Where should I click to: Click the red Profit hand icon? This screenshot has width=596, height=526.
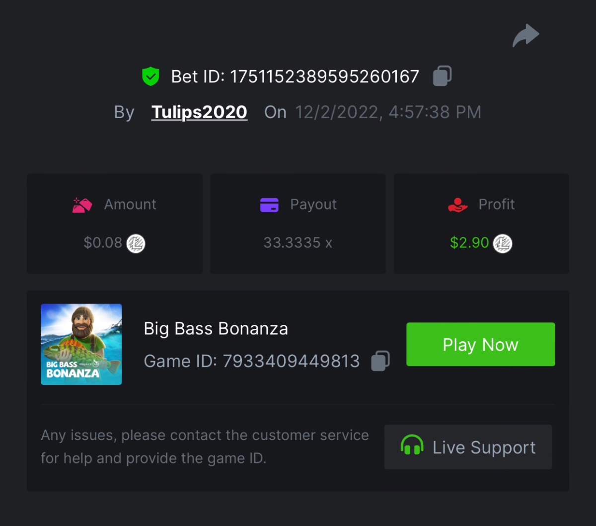[x=457, y=205]
